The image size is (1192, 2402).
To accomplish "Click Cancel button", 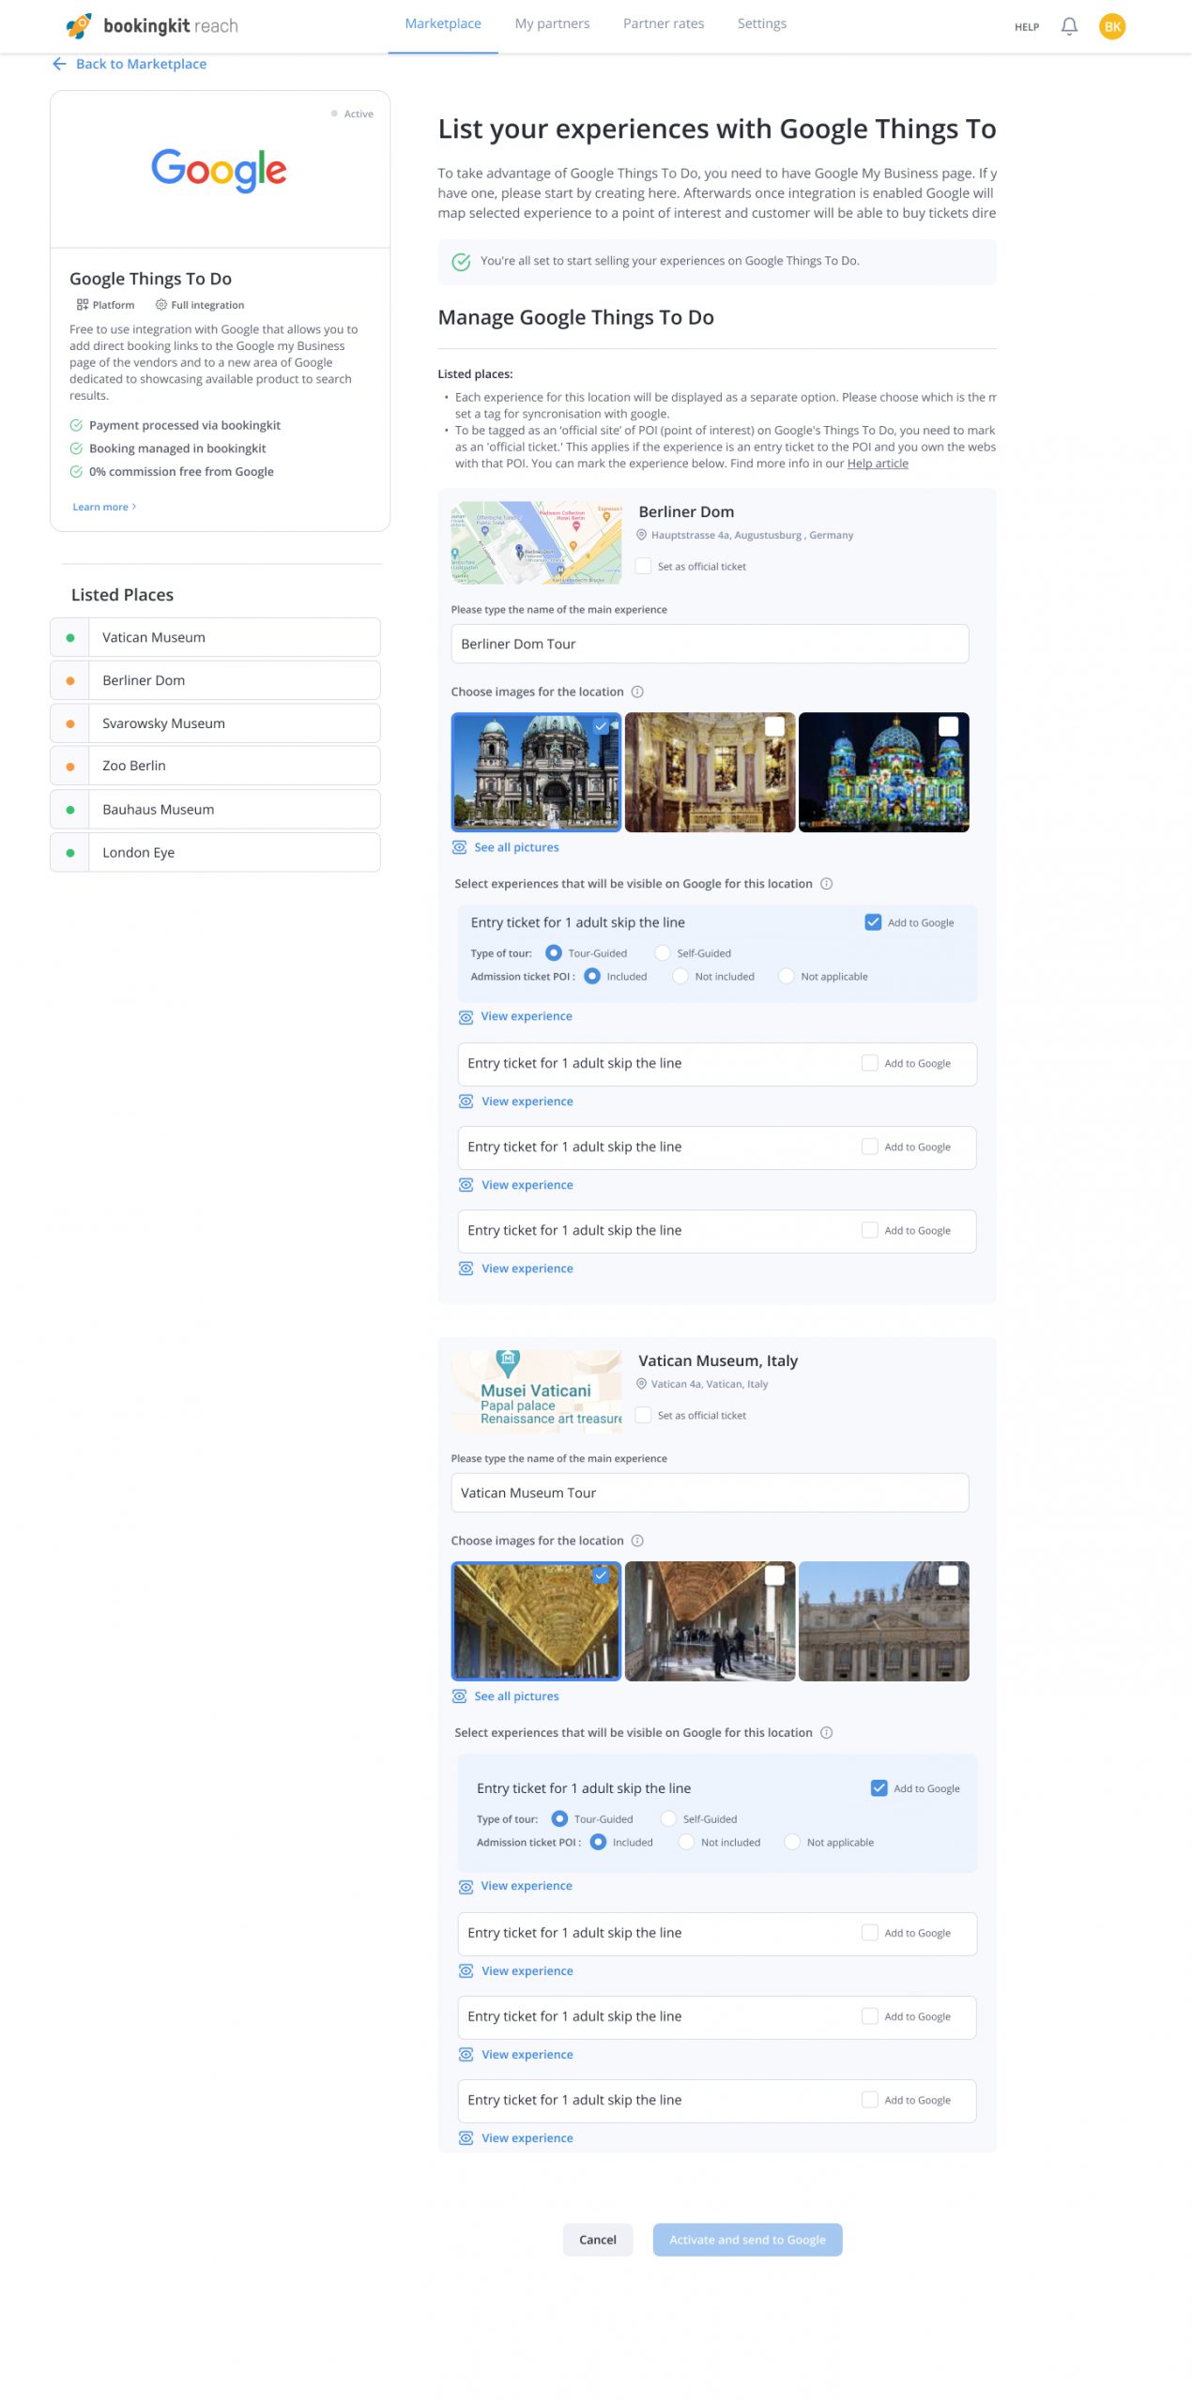I will 598,2240.
